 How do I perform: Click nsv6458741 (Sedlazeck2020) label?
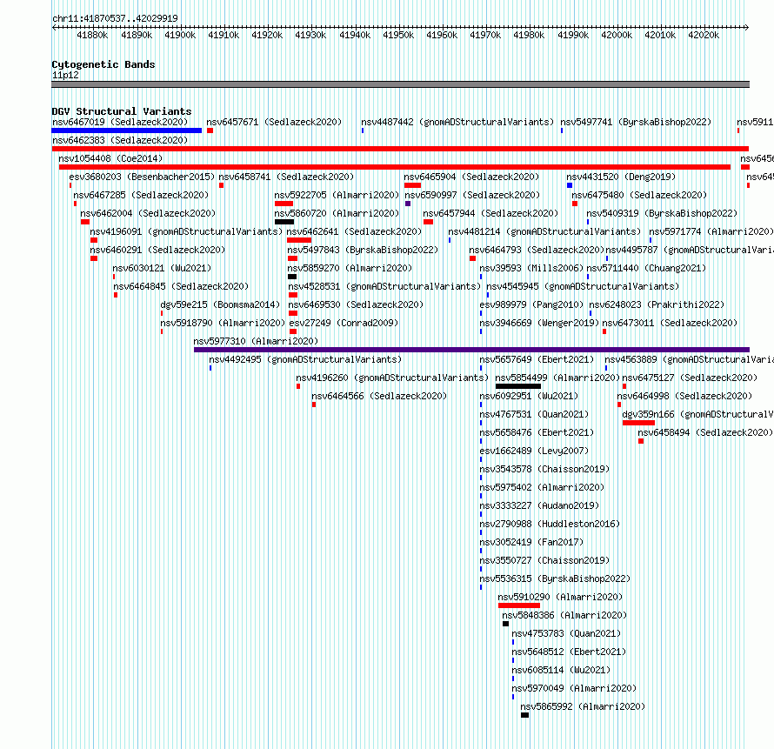click(286, 177)
